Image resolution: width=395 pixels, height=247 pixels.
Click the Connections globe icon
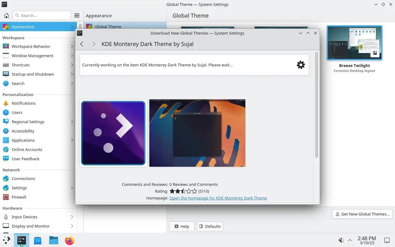click(x=6, y=178)
